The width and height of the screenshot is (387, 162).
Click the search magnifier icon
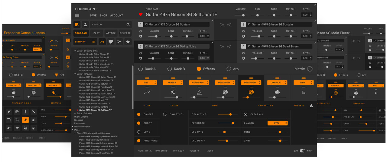pyautogui.click(x=128, y=24)
